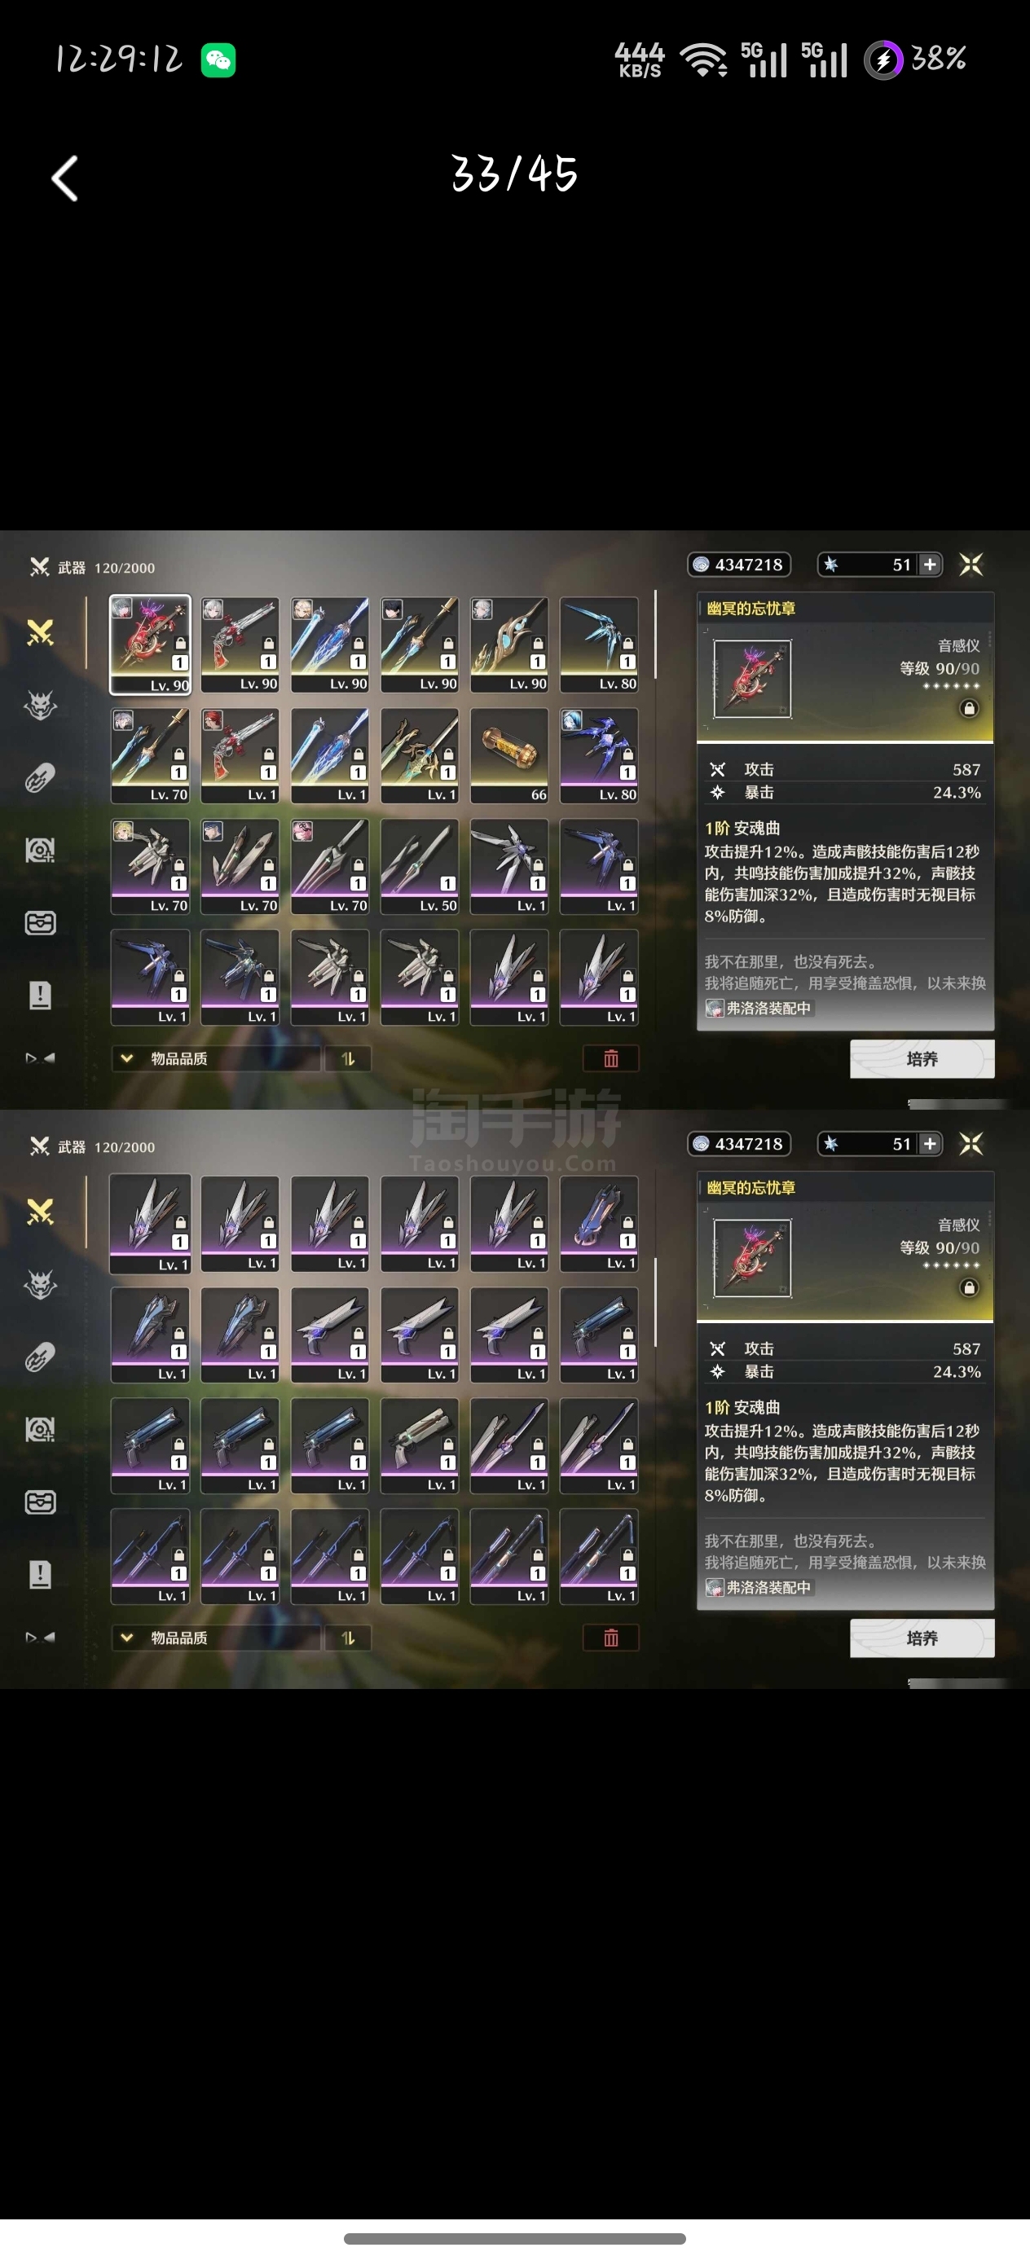Image resolution: width=1030 pixels, height=2265 pixels.
Task: Select the golden tube item showing 66
Action: coord(509,756)
